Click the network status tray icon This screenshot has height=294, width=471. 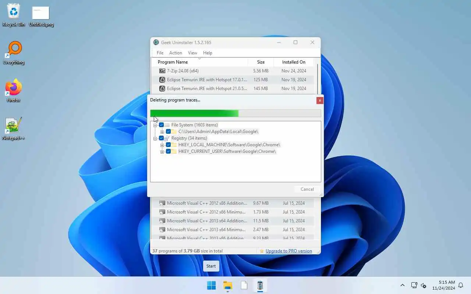tap(414, 285)
